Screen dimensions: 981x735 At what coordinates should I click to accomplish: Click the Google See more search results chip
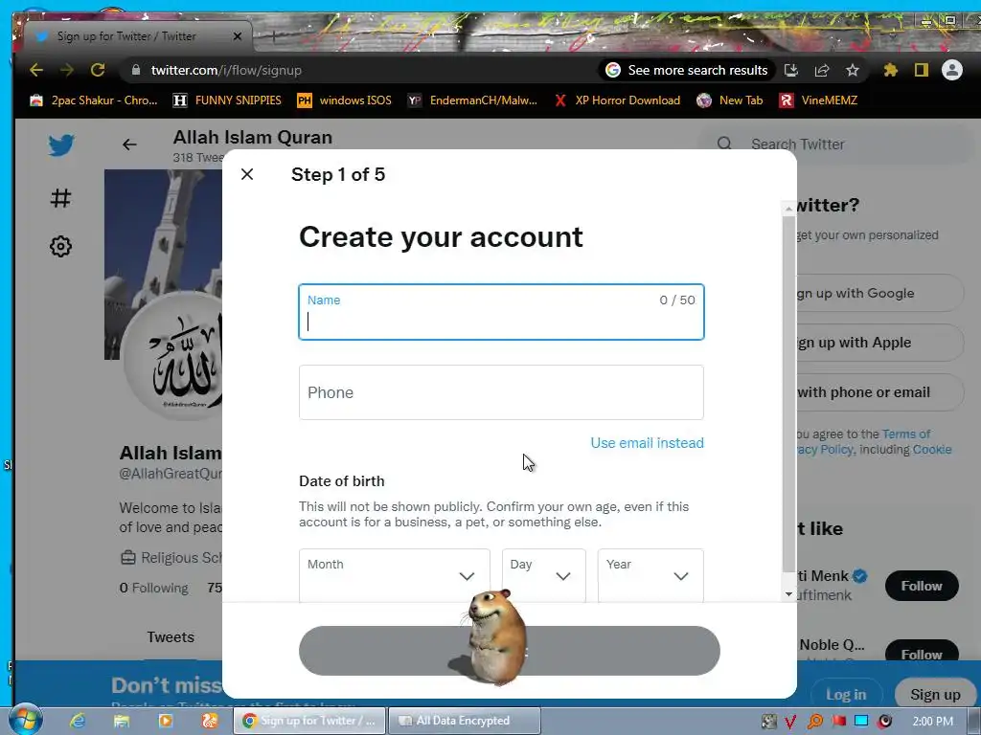coord(687,70)
